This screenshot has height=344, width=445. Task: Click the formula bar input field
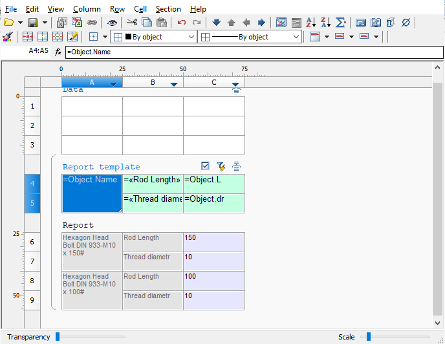[252, 51]
